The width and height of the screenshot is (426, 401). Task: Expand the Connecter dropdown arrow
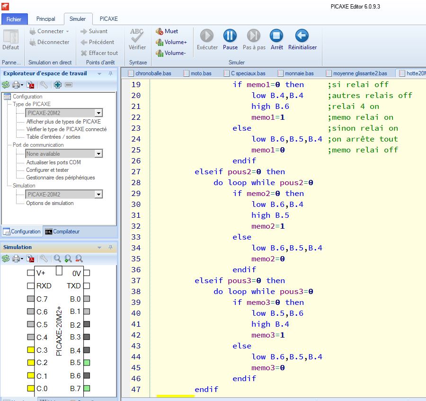tap(68, 31)
